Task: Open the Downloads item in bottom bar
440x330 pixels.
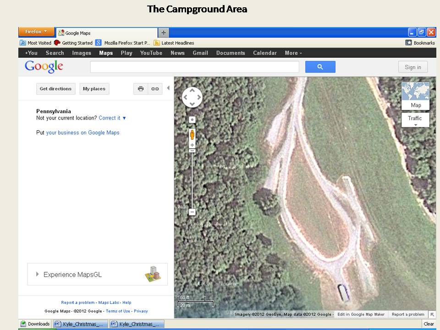Action: point(35,324)
